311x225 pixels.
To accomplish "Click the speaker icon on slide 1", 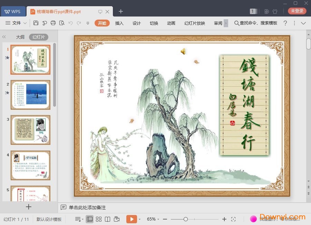I will coord(183,51).
